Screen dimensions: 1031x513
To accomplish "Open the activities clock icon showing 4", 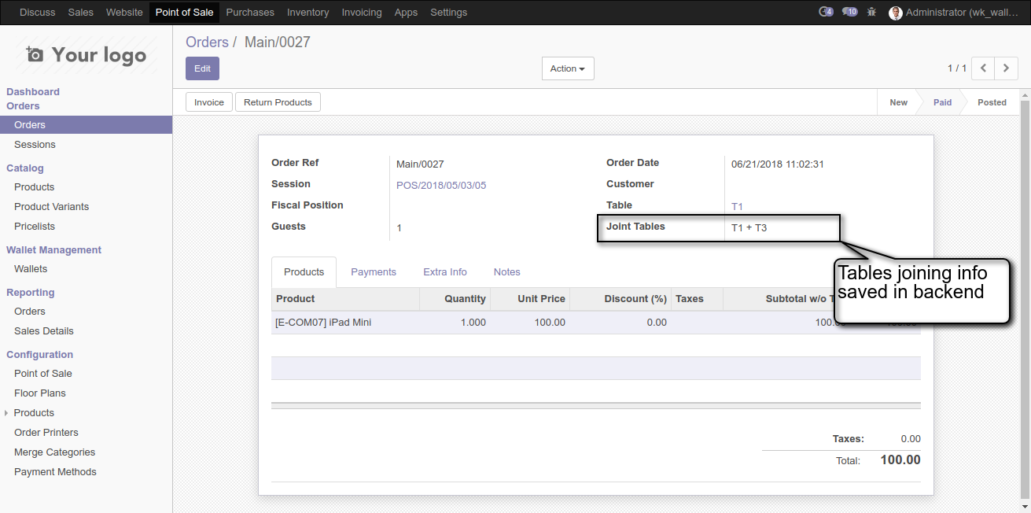I will click(825, 12).
